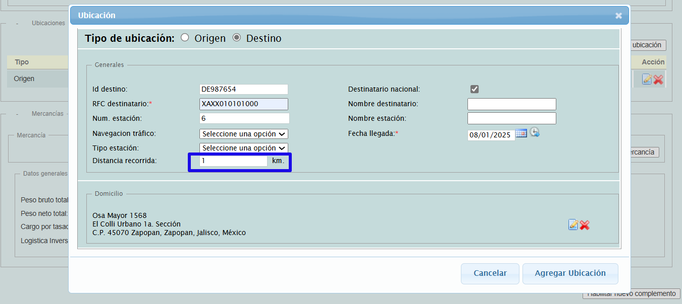
Task: Select the Distancia recorrida km field
Action: click(233, 161)
